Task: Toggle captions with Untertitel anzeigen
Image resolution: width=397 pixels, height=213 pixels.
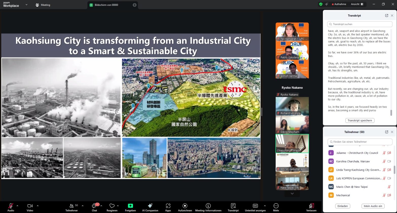Action: [255, 206]
